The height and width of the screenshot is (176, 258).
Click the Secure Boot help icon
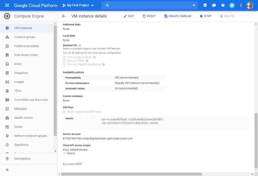tap(94, 57)
